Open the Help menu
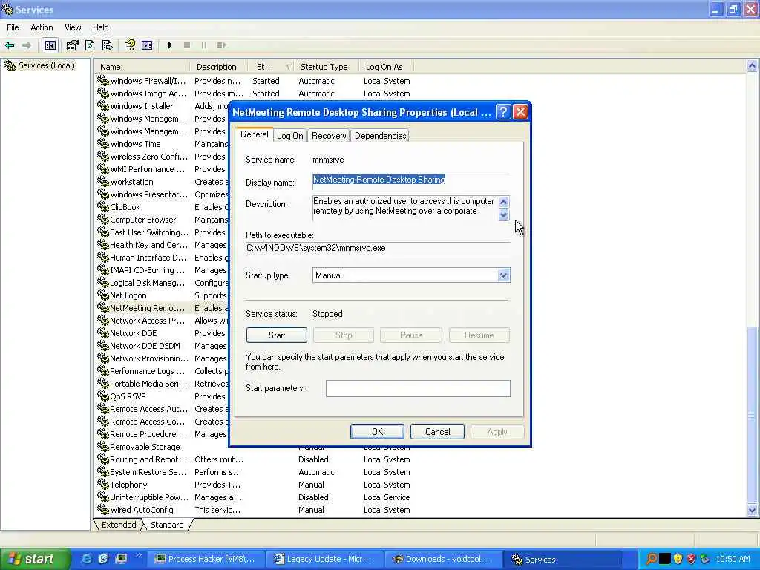 pos(100,27)
